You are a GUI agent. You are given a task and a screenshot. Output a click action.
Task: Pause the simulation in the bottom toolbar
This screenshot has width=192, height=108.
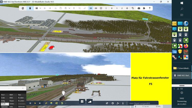[x=30, y=103]
